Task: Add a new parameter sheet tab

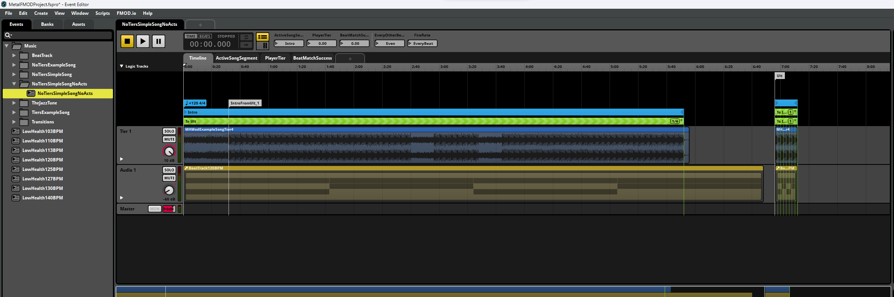Action: tap(350, 58)
